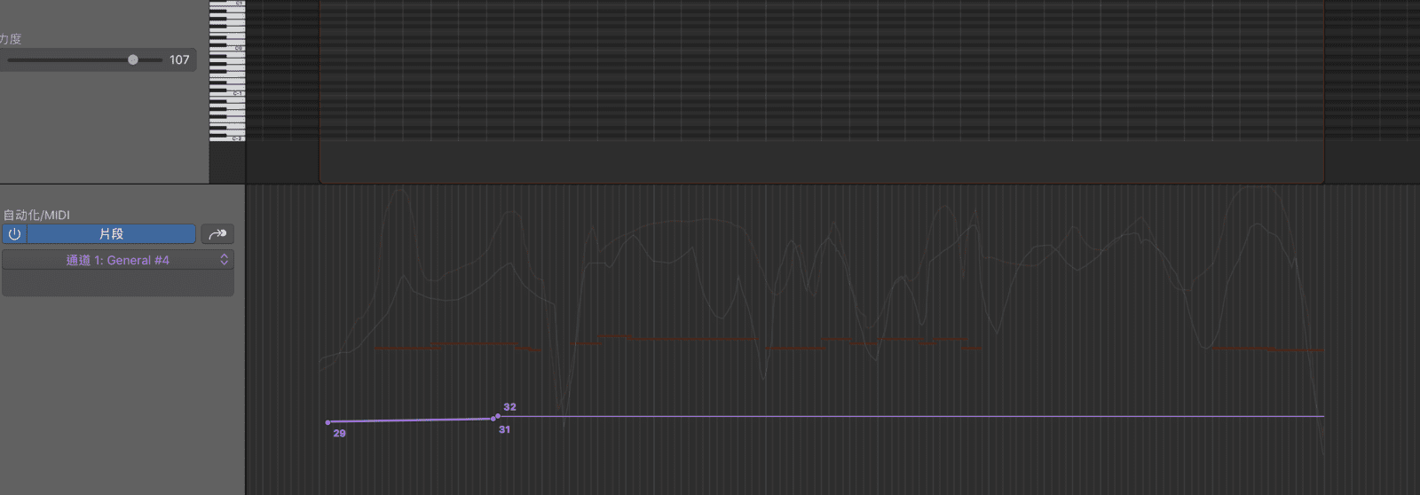The width and height of the screenshot is (1420, 495).
Task: Click the dark strip below the piano roll grid
Action: 799,161
